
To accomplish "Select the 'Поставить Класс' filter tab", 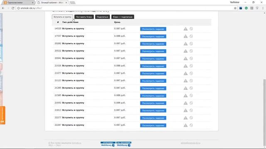I will pyautogui.click(x=84, y=17).
